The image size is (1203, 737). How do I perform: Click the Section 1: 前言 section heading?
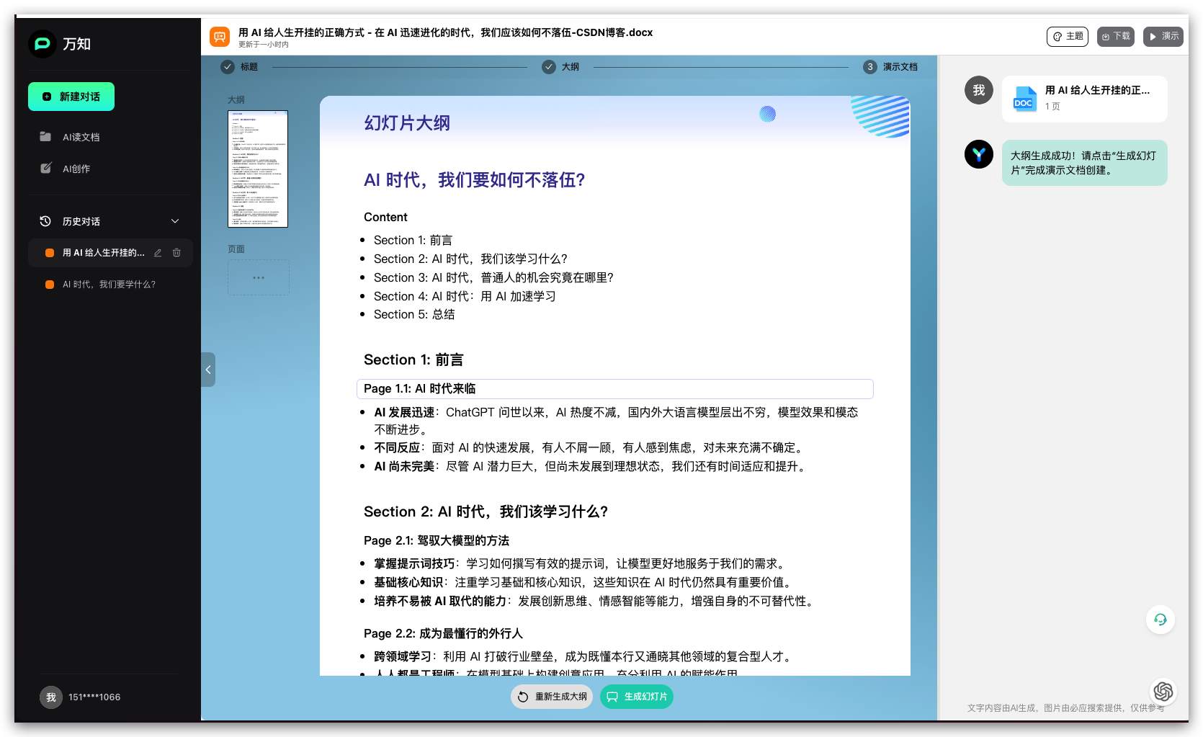pyautogui.click(x=413, y=360)
